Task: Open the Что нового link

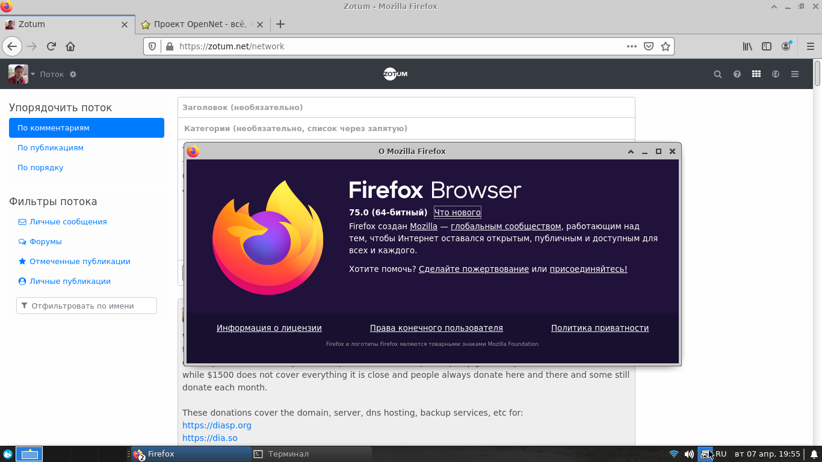Action: 457,212
